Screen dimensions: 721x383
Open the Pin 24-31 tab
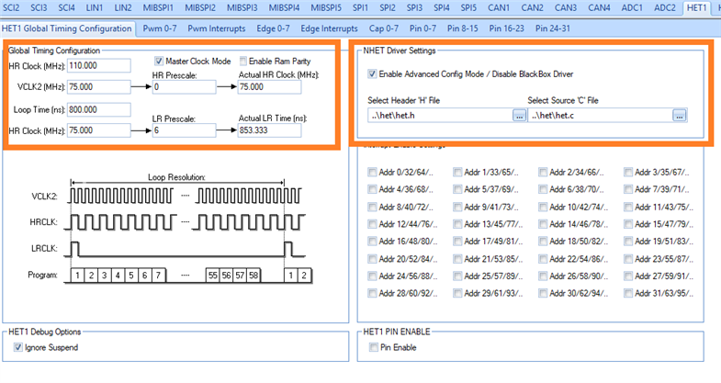561,28
